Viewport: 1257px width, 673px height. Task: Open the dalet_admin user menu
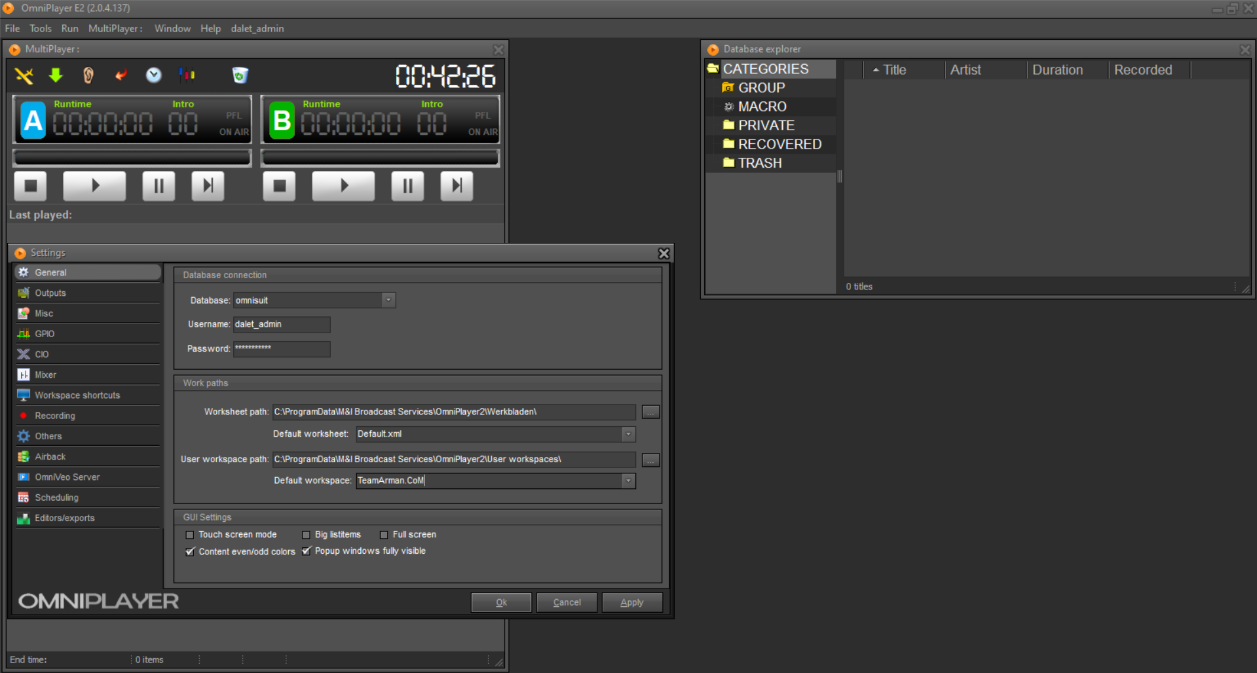257,29
